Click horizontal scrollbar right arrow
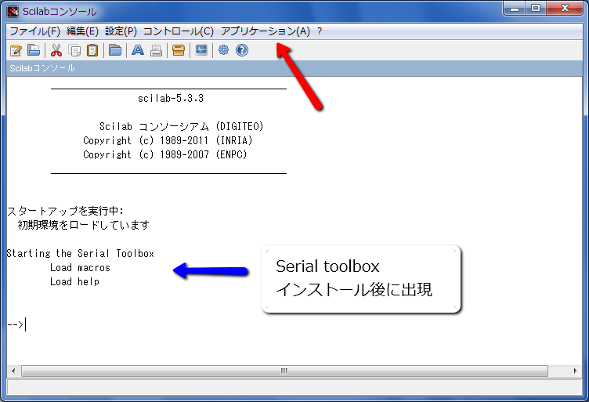Screen dimensions: 589x402 point(575,371)
